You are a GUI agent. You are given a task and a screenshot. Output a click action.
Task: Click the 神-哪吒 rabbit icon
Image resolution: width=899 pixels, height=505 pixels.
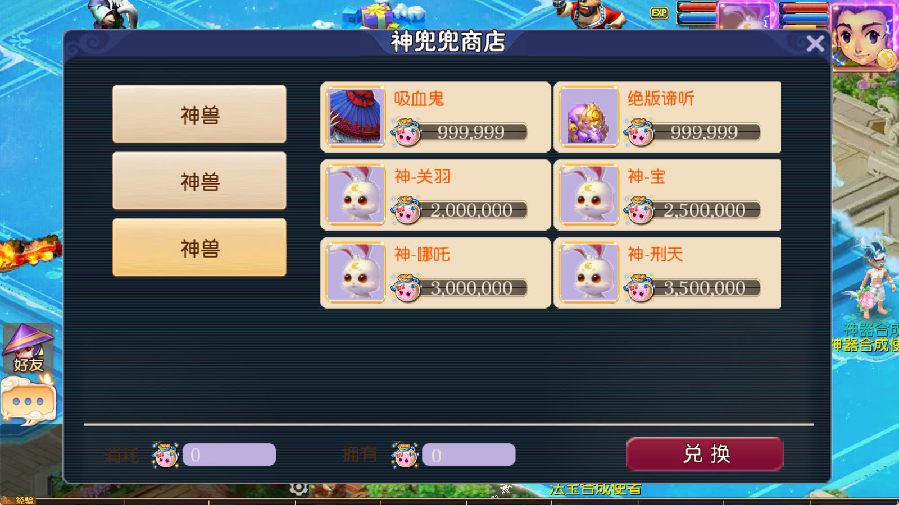[356, 273]
